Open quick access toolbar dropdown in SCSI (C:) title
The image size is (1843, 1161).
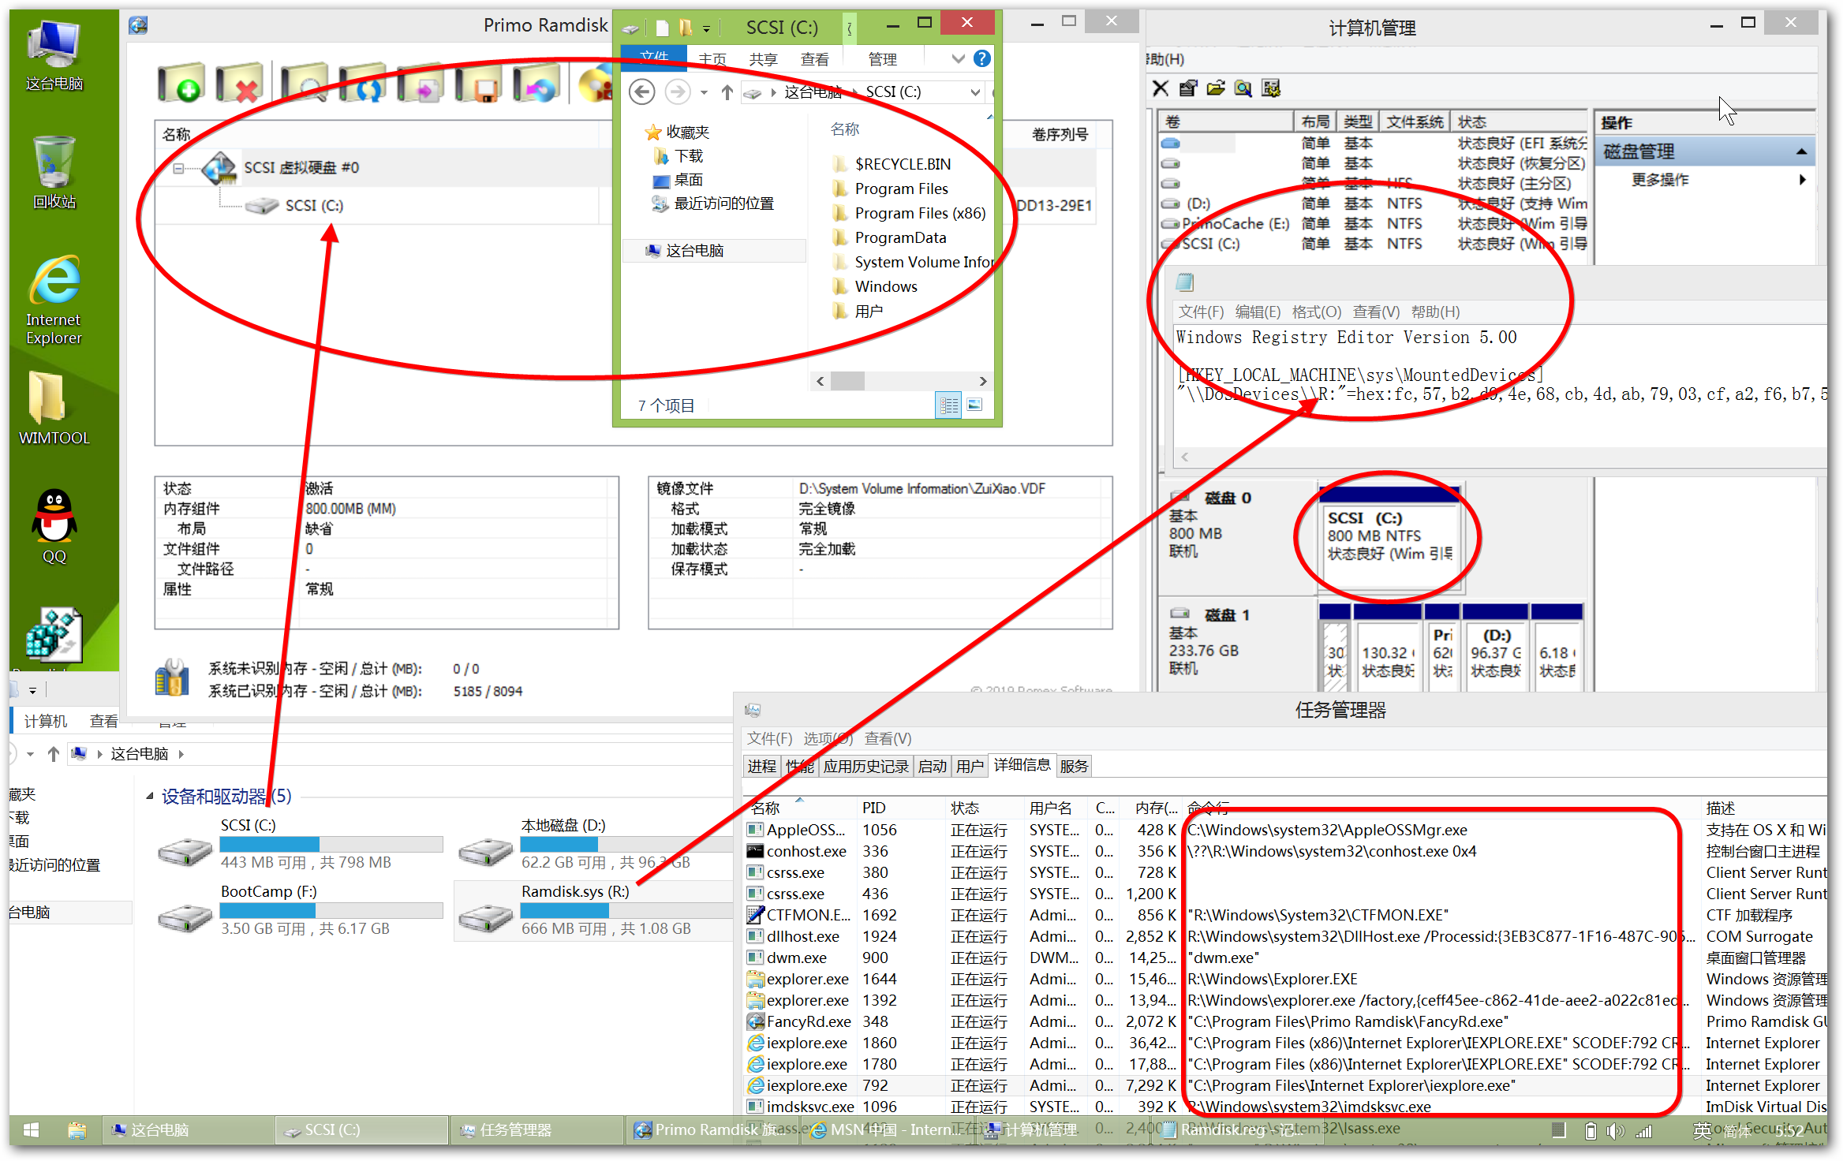coord(707,29)
